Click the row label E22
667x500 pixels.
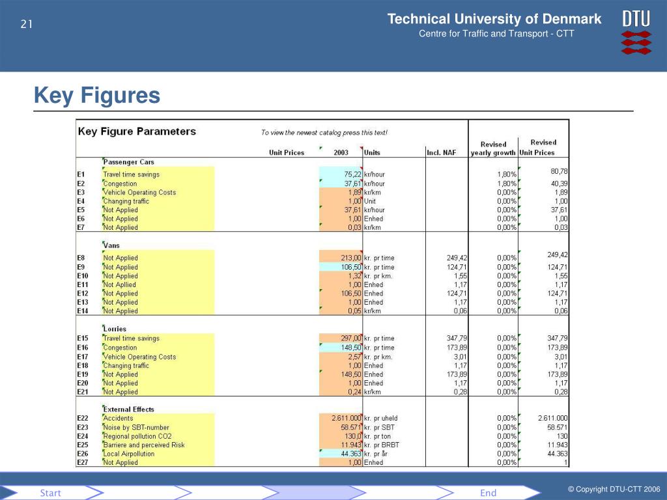[83, 419]
